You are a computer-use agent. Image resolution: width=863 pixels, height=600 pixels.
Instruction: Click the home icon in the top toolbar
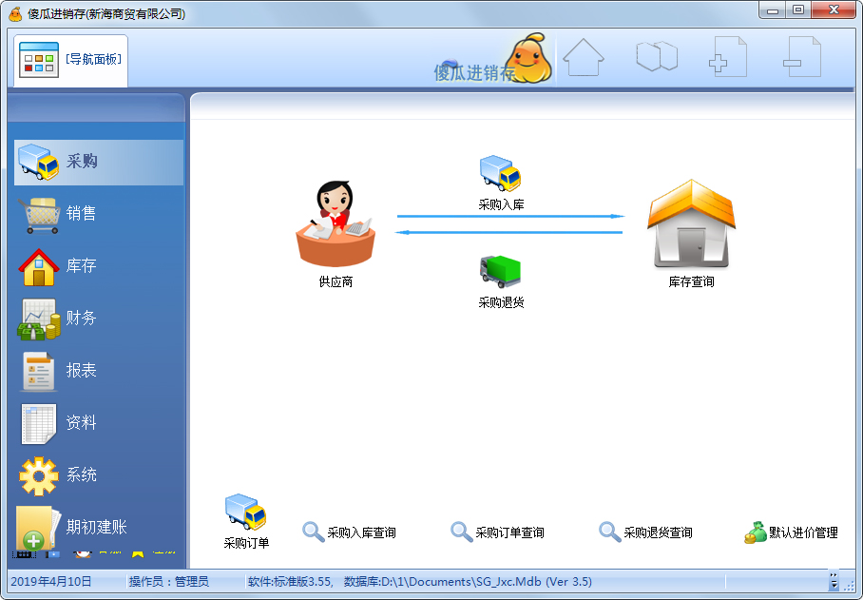click(x=584, y=55)
